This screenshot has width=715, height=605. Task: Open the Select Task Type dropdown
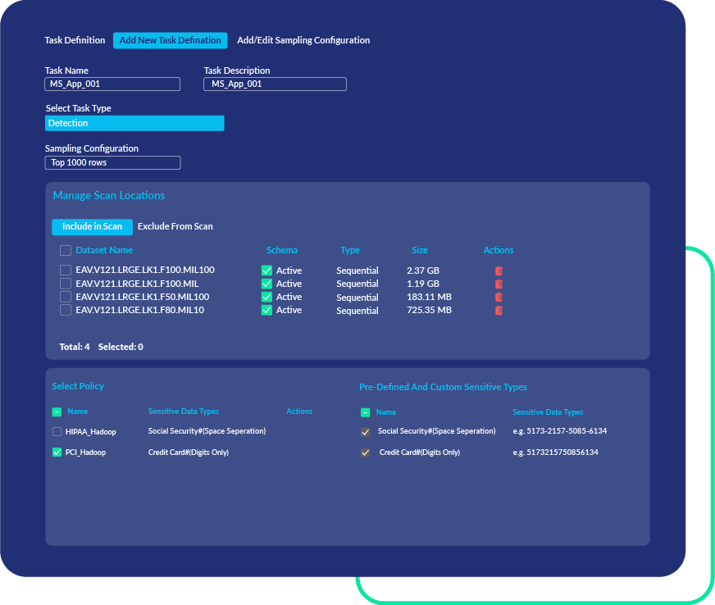[134, 123]
